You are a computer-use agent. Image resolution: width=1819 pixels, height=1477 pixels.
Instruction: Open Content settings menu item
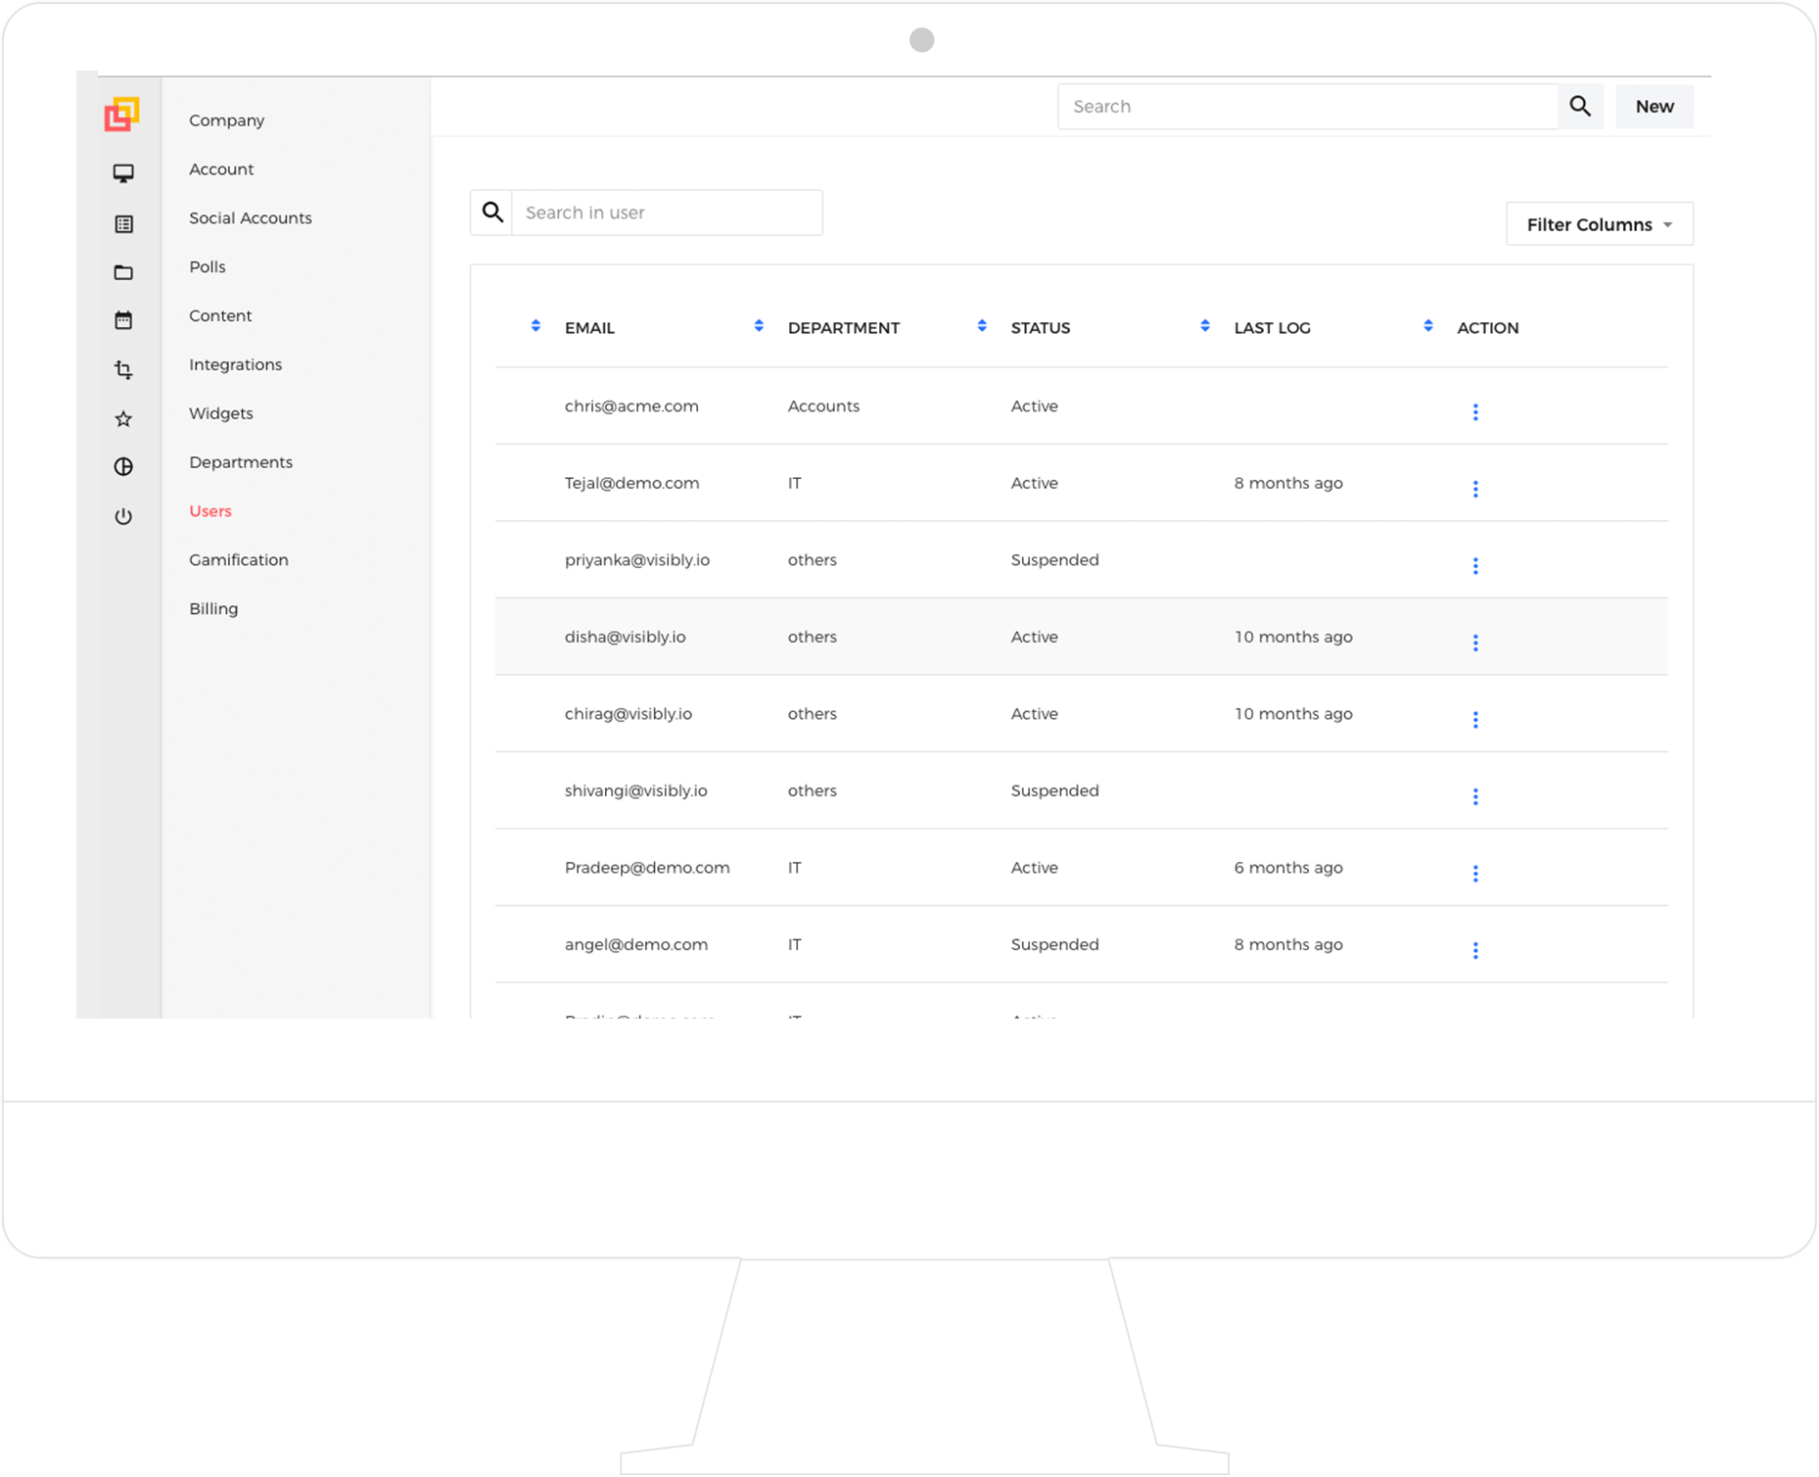click(220, 315)
